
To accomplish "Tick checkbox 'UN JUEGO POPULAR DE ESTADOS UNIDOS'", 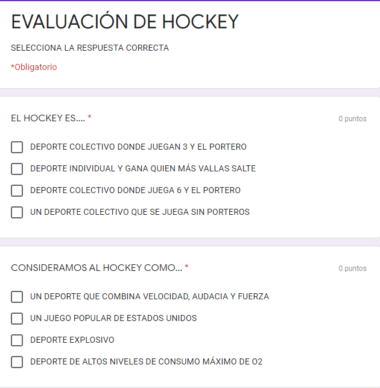I will point(17,319).
